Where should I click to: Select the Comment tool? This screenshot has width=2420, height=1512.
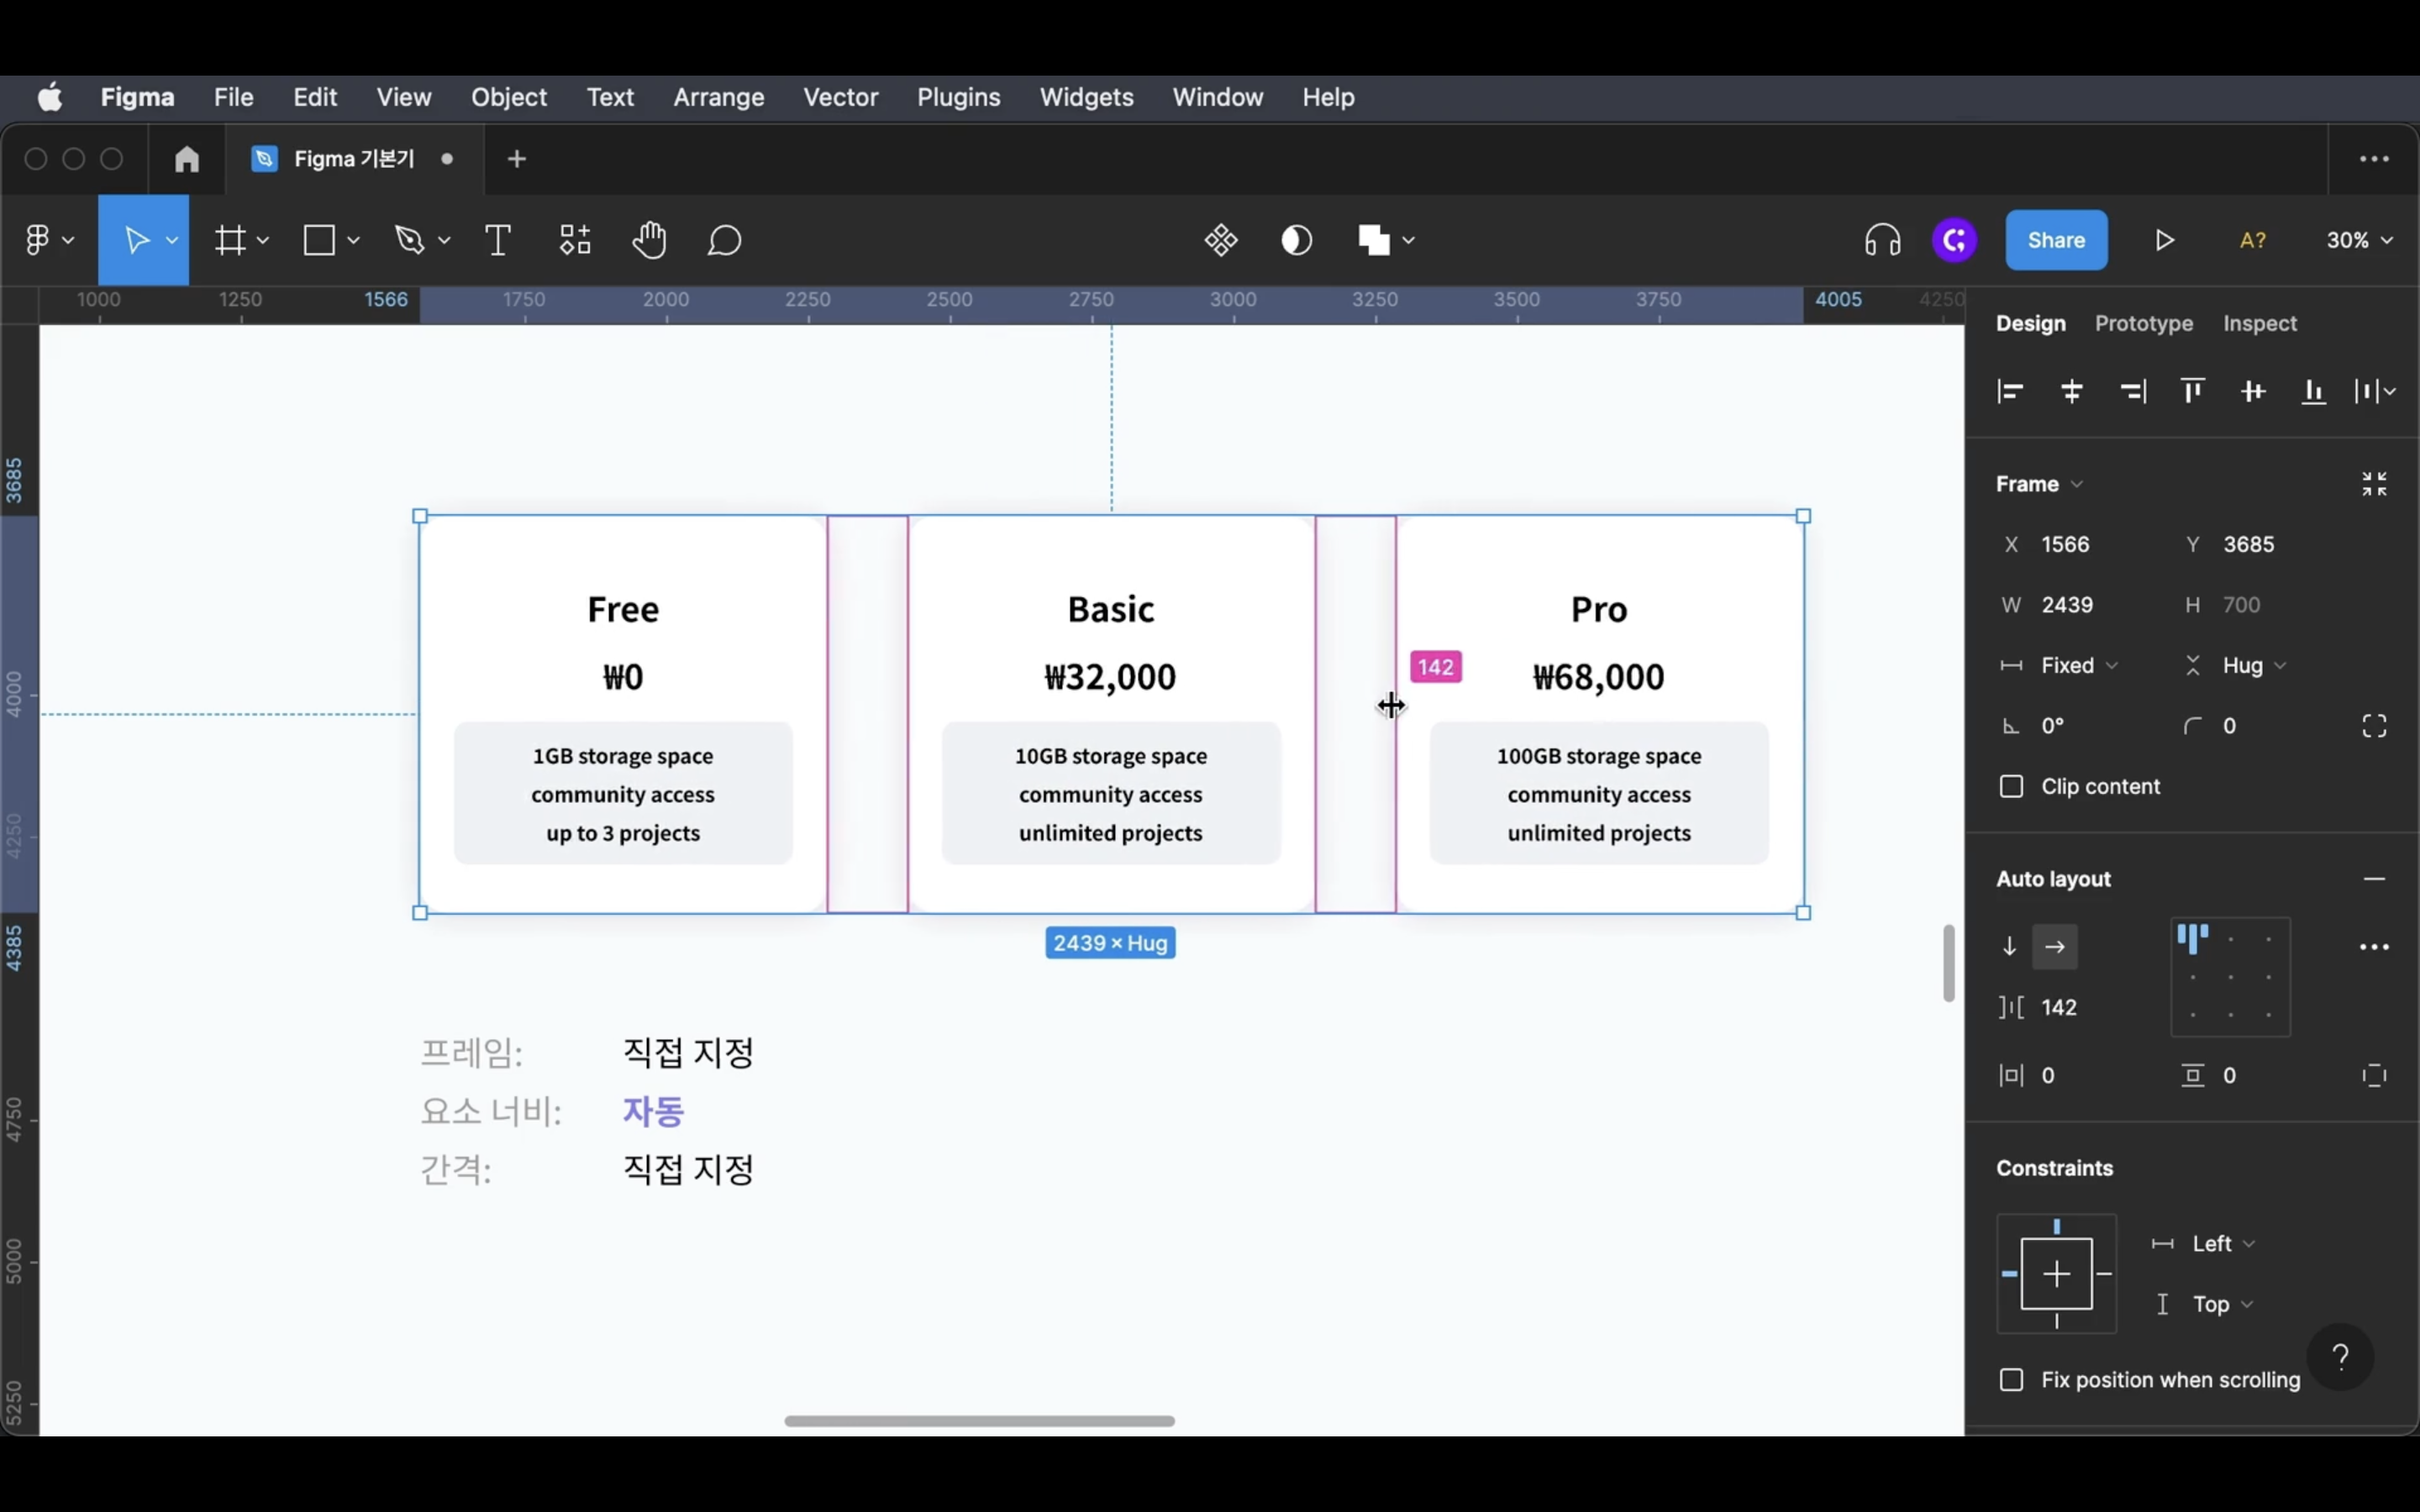pos(724,240)
